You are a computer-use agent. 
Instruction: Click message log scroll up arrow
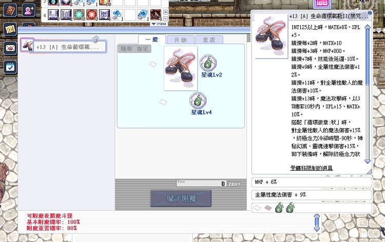317,216
